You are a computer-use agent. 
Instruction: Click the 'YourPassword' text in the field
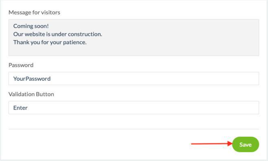32,79
